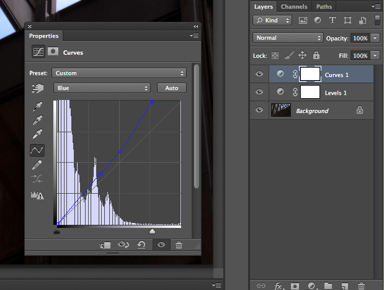Switch to the Channels tab

[x=293, y=7]
